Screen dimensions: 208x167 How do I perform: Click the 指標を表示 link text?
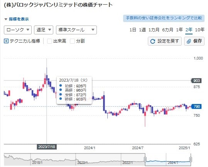pos(19,19)
